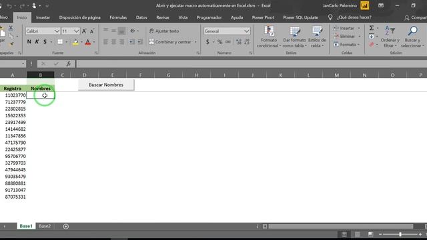Open Buscar y seleccionar menu
Image resolution: width=427 pixels, height=240 pixels.
point(412,37)
